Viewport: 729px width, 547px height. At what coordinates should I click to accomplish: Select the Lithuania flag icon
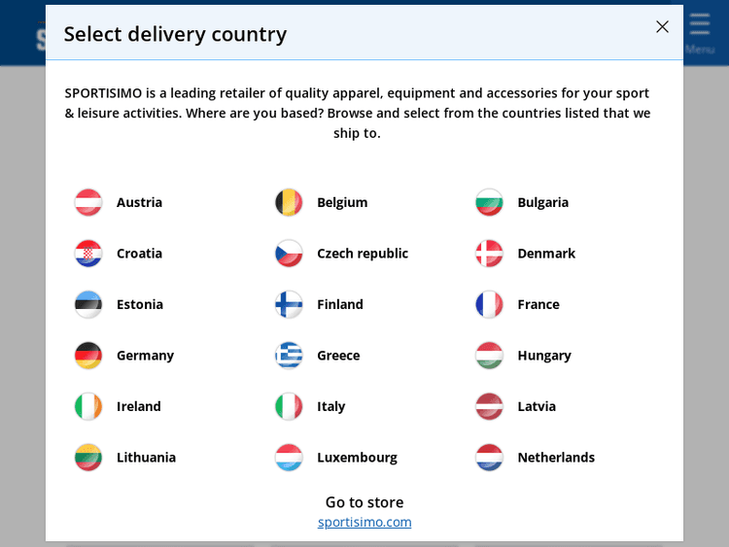pos(88,458)
